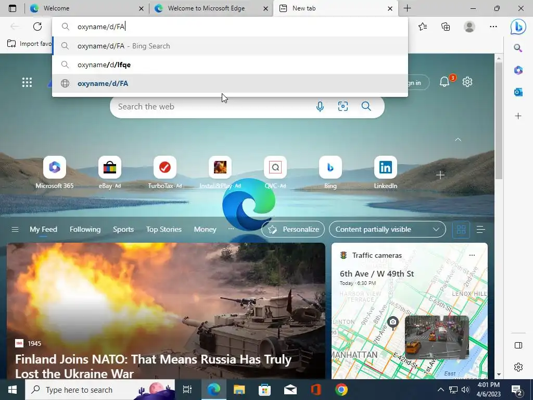Select the Following feed tab
The height and width of the screenshot is (400, 533).
85,229
